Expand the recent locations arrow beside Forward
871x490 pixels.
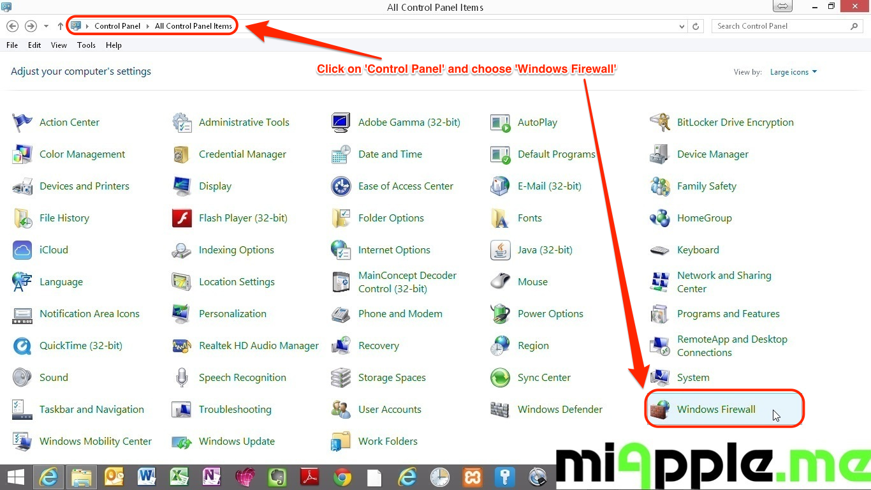coord(46,26)
